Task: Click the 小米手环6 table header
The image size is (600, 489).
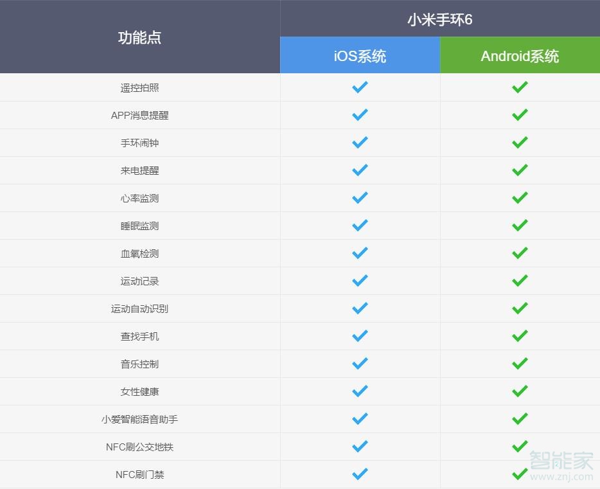Action: pyautogui.click(x=439, y=19)
